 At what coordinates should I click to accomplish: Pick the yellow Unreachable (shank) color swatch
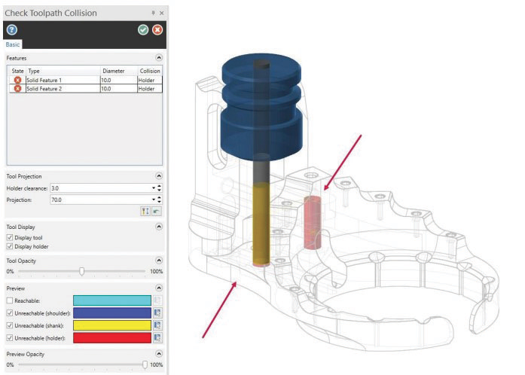tap(112, 325)
